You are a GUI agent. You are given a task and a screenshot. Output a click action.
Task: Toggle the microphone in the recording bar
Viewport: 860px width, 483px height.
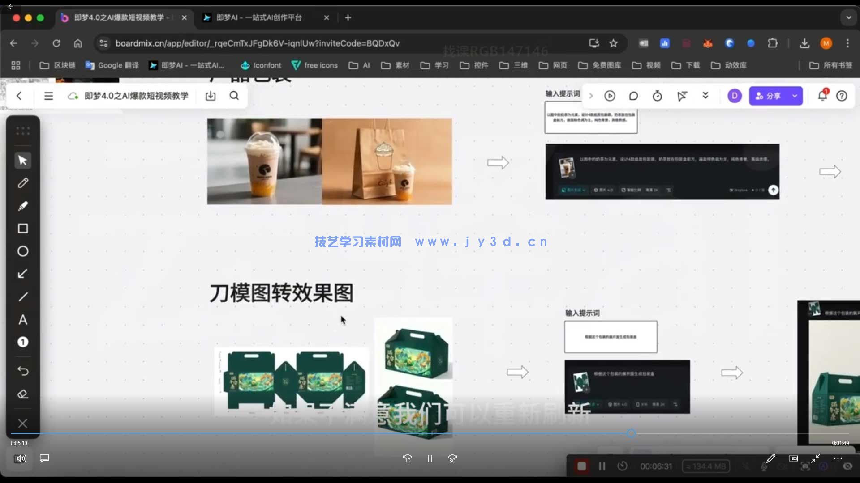point(764,466)
